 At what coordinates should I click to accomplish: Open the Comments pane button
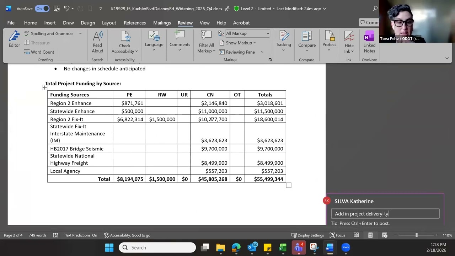coord(369,22)
